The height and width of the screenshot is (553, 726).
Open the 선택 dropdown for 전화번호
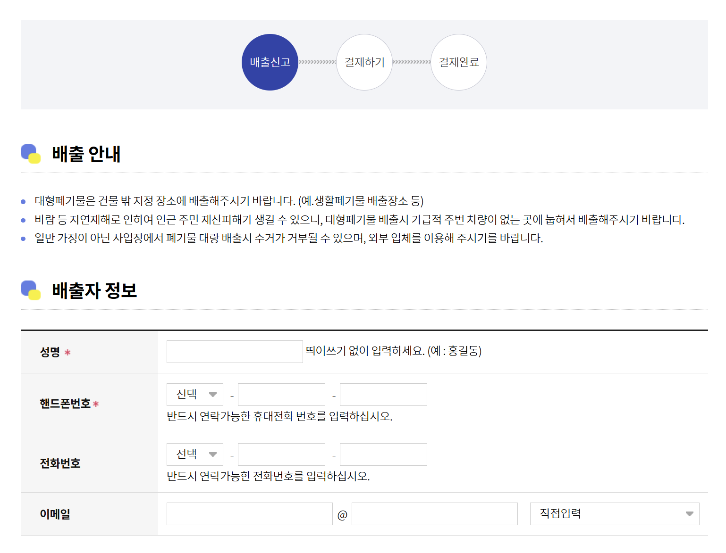[x=194, y=454]
